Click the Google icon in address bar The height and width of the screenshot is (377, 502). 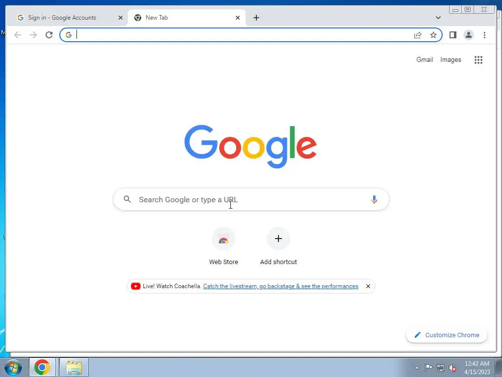pos(69,35)
